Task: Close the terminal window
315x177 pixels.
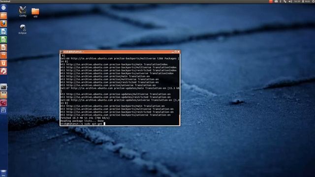Action: coord(178,52)
